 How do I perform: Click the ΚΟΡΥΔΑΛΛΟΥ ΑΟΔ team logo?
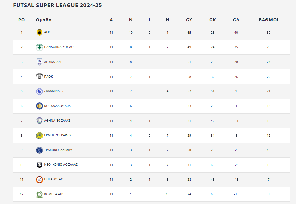pyautogui.click(x=39, y=106)
